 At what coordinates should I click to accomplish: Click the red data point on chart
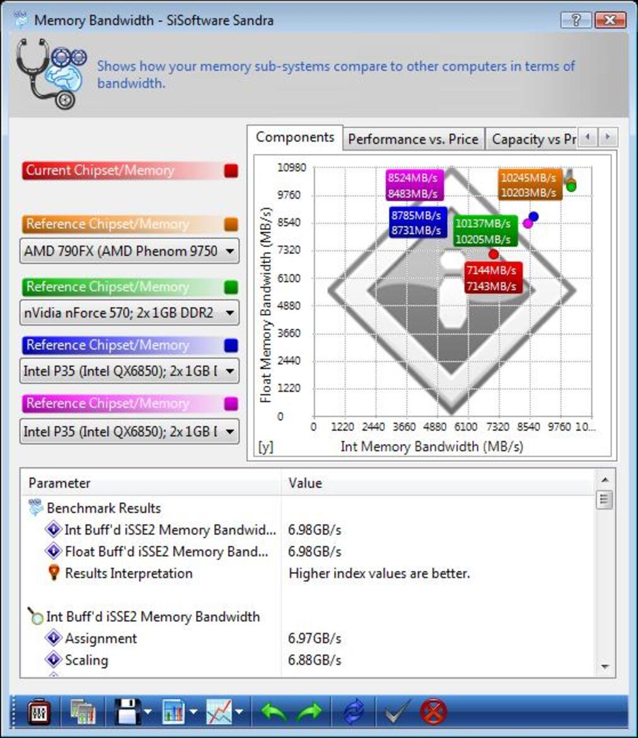point(493,254)
